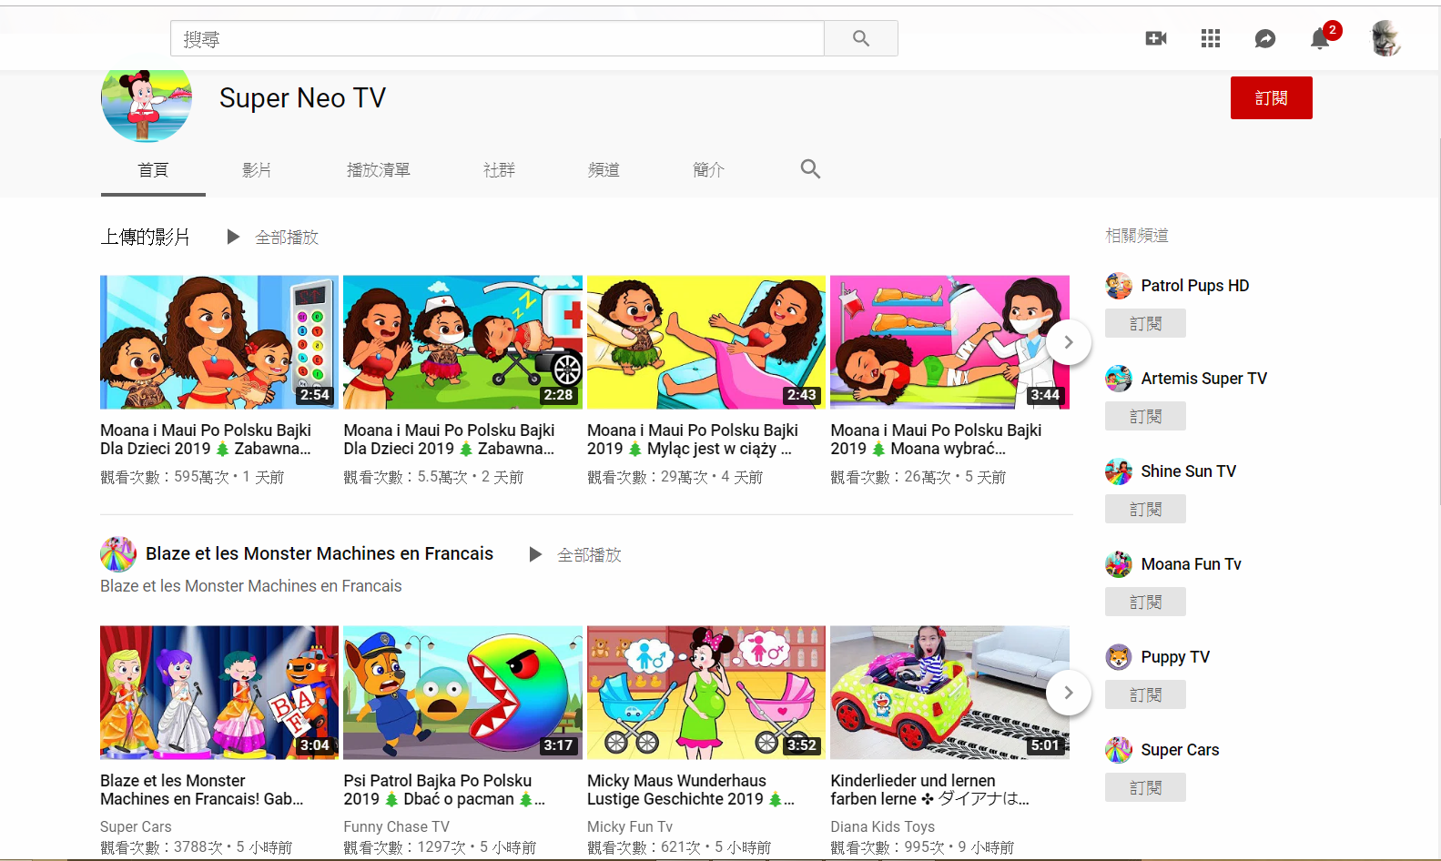Subscribe to Puppy TV

[x=1145, y=694]
